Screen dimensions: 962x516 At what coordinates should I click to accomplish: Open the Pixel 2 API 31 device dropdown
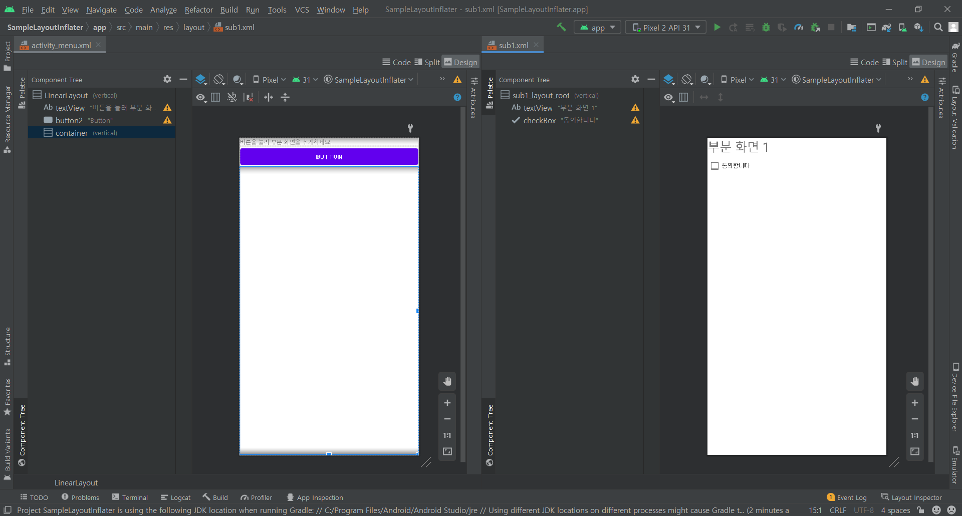(x=666, y=27)
